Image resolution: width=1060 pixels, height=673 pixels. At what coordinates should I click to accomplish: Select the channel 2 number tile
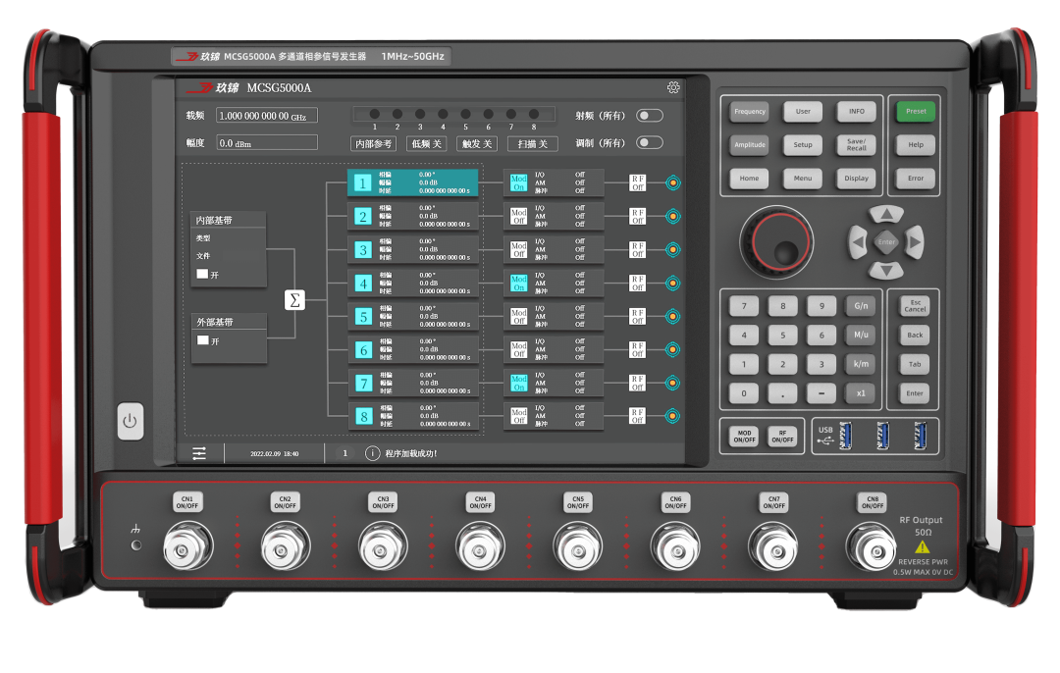pos(363,216)
